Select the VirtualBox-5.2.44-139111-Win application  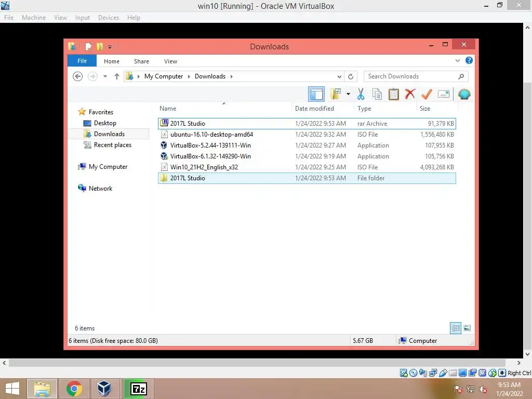pos(307,145)
